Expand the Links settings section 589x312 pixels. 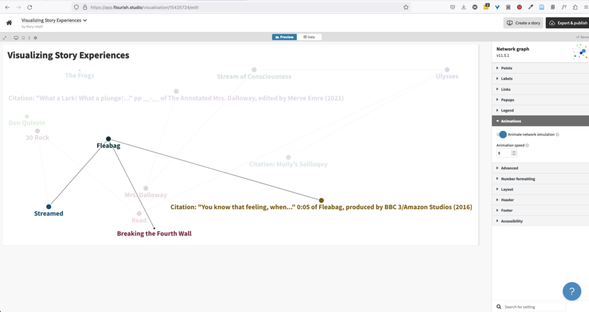pos(540,90)
